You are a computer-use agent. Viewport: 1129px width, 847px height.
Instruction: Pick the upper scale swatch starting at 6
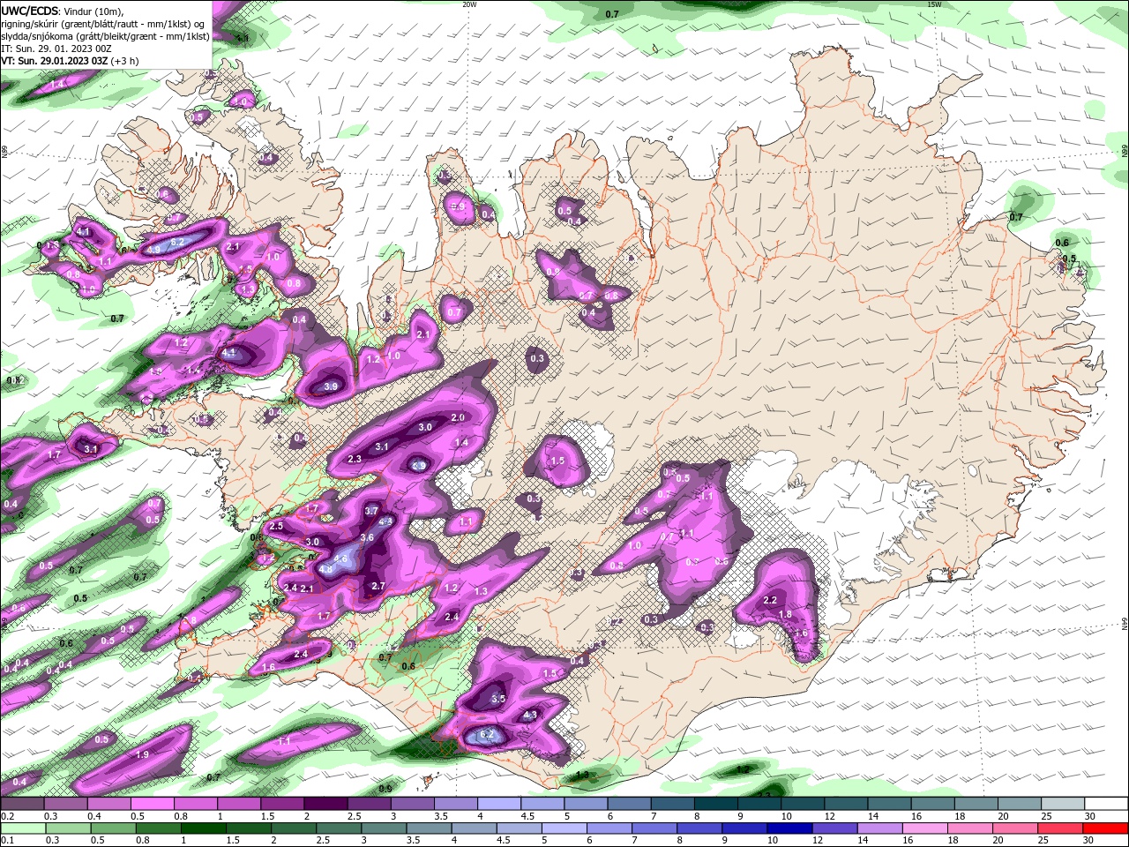point(628,804)
